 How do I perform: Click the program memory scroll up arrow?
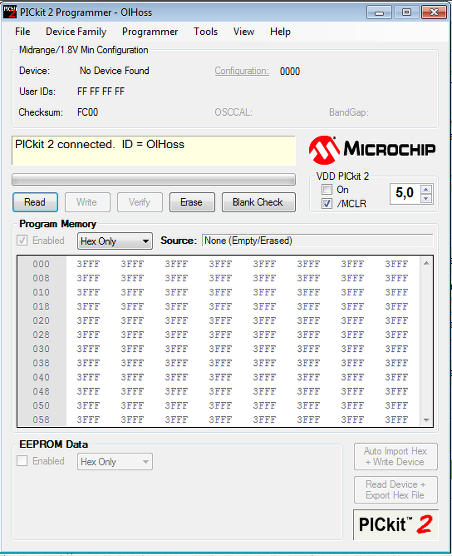pyautogui.click(x=426, y=263)
